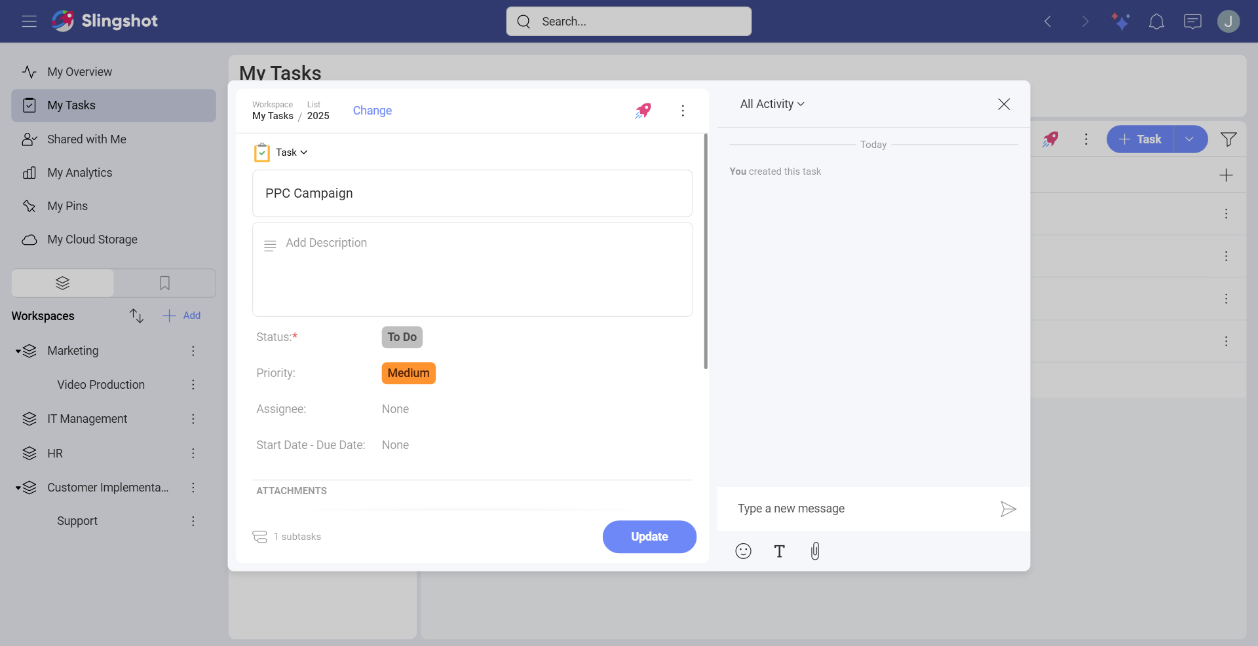Go forward with the right arrow
1258x646 pixels.
(1085, 22)
